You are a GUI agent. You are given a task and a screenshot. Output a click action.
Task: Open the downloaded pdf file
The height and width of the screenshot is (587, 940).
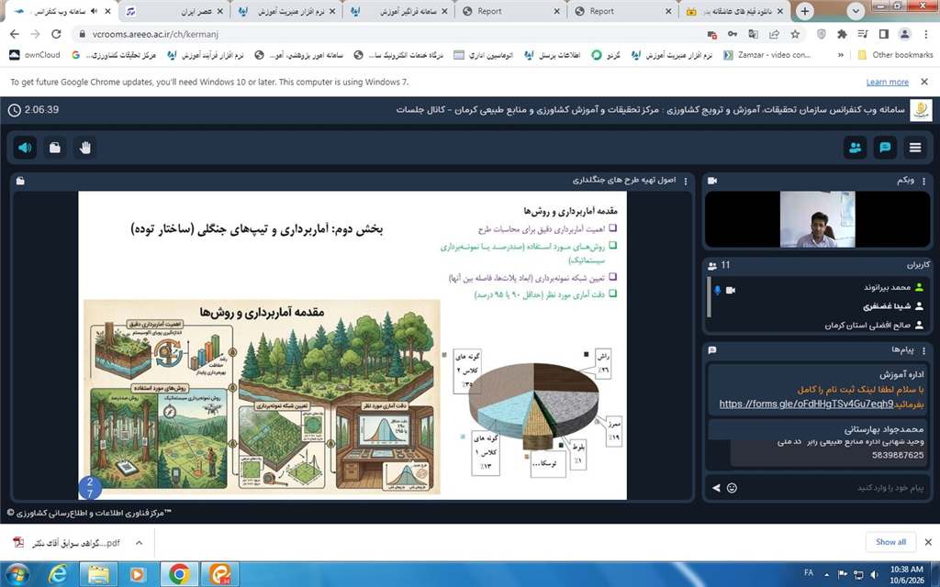67,543
